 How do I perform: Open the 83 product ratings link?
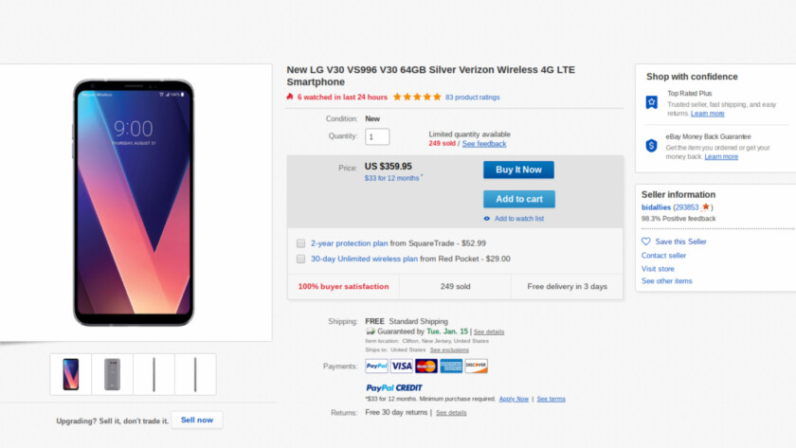pos(473,97)
